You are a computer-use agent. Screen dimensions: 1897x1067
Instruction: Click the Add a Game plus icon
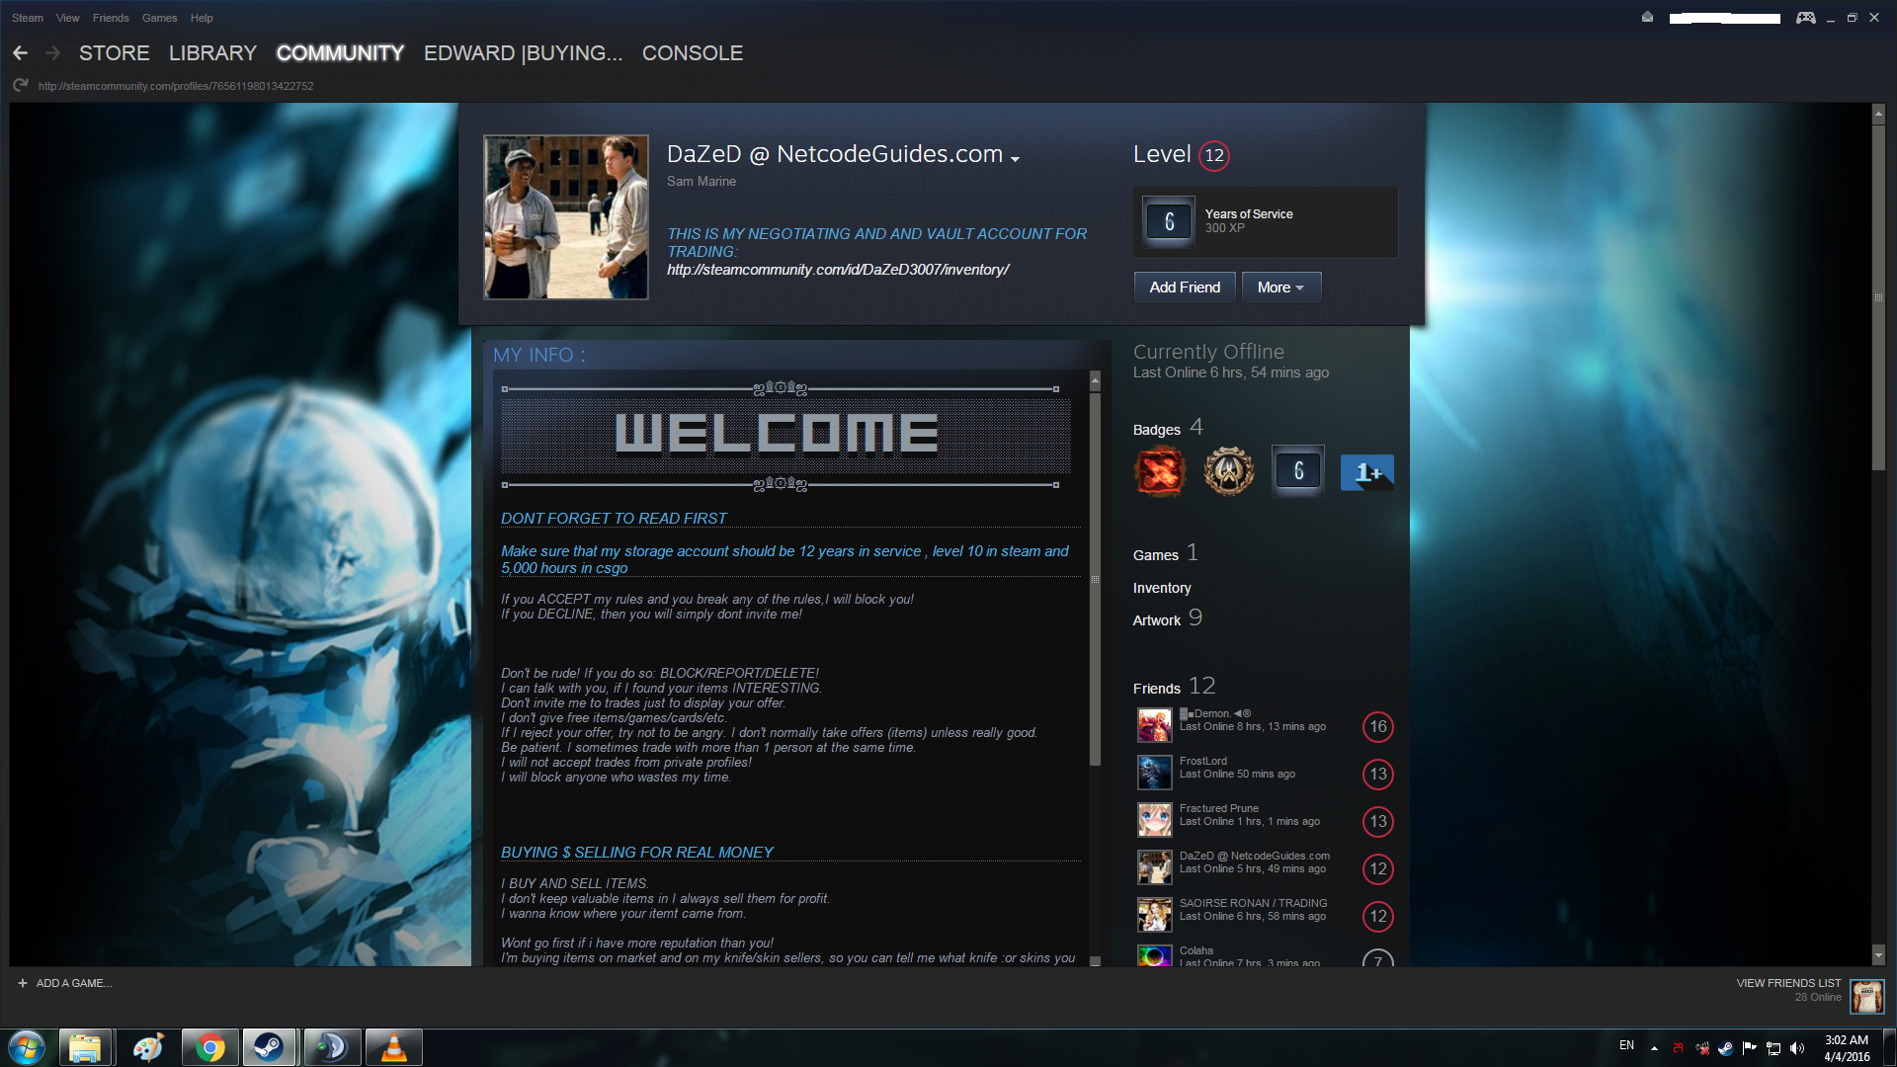click(x=23, y=983)
